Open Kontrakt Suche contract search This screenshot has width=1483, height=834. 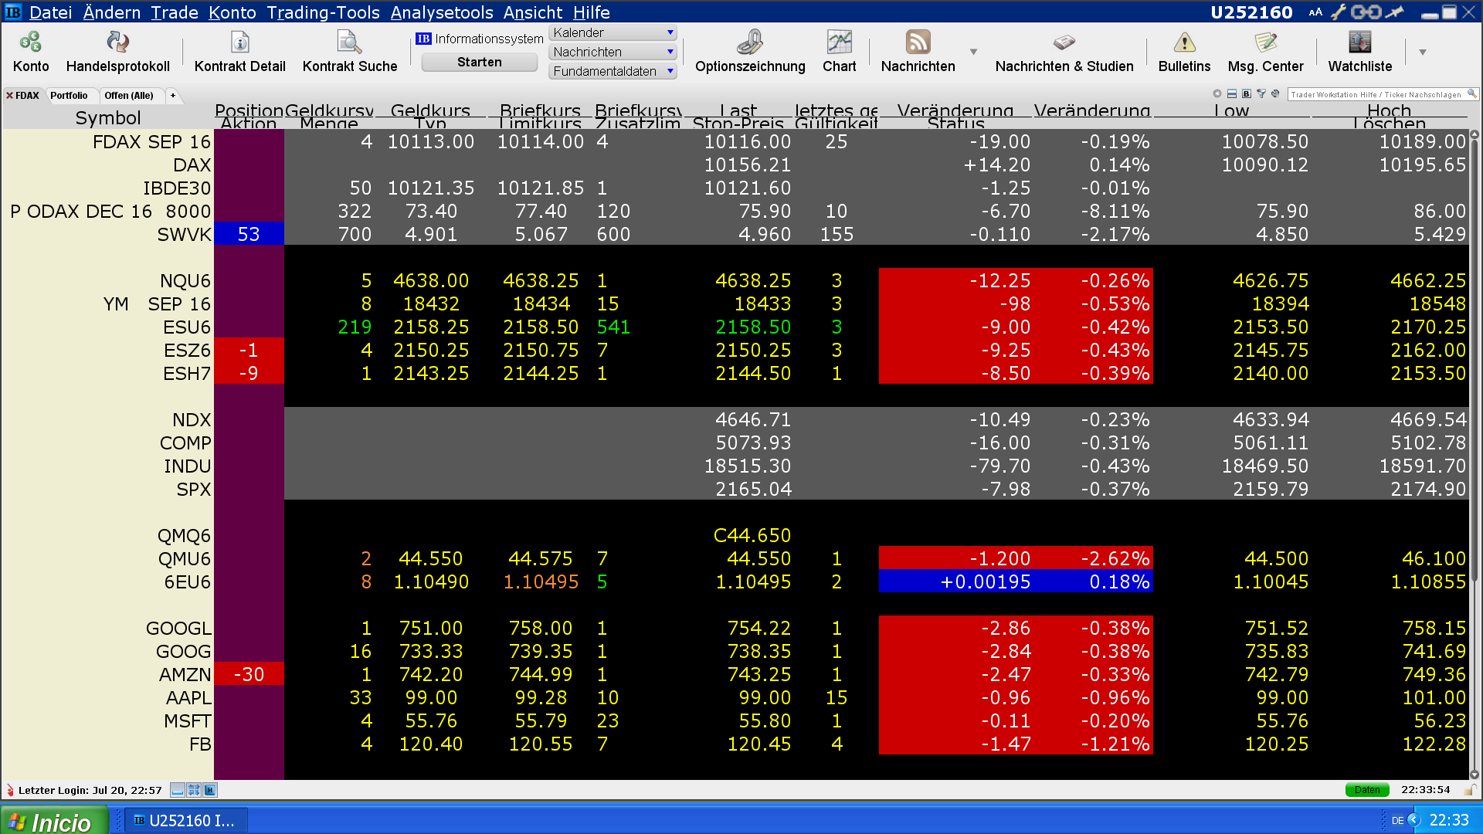[349, 42]
